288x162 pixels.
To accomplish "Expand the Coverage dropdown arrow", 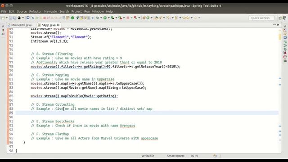I will [116, 18].
